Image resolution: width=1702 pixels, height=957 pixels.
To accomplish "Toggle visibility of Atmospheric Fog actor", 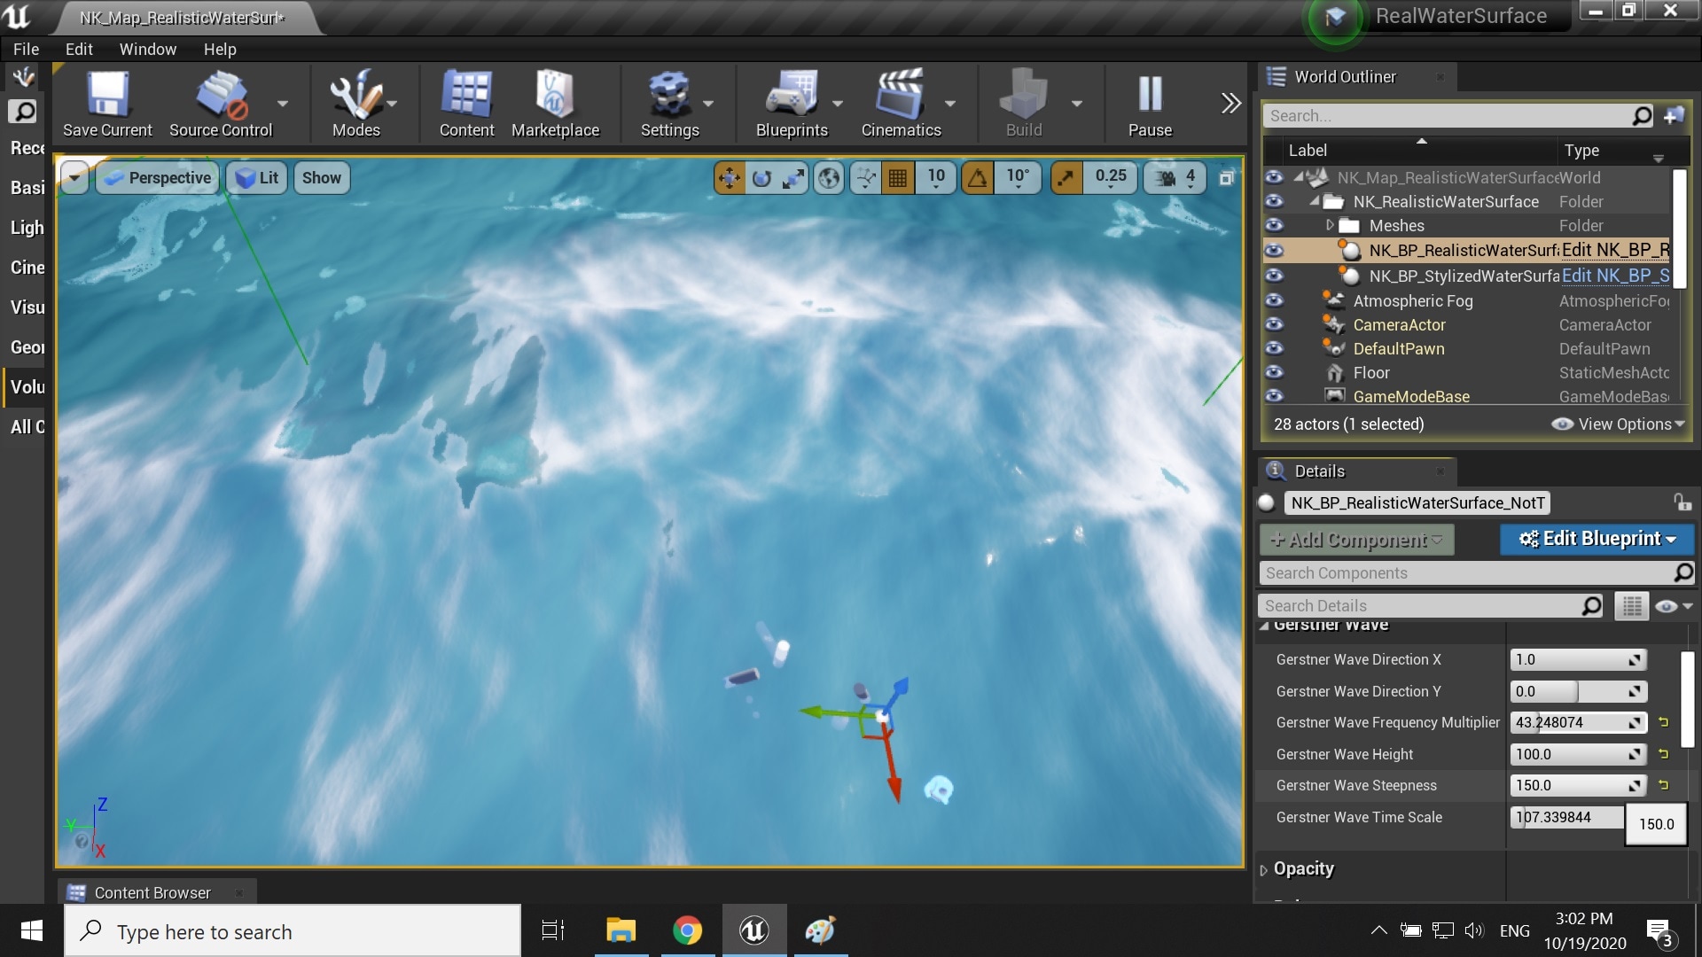I will (x=1274, y=301).
